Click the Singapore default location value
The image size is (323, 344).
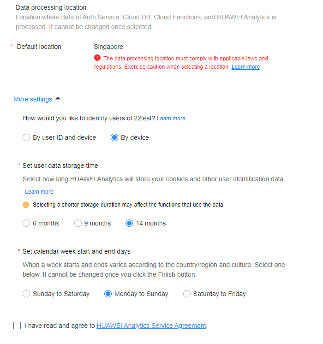(108, 47)
